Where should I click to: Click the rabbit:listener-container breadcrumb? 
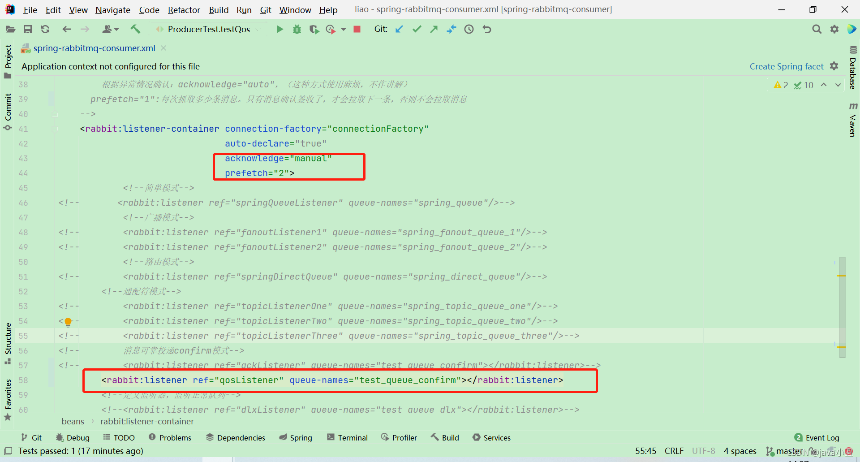click(x=147, y=422)
